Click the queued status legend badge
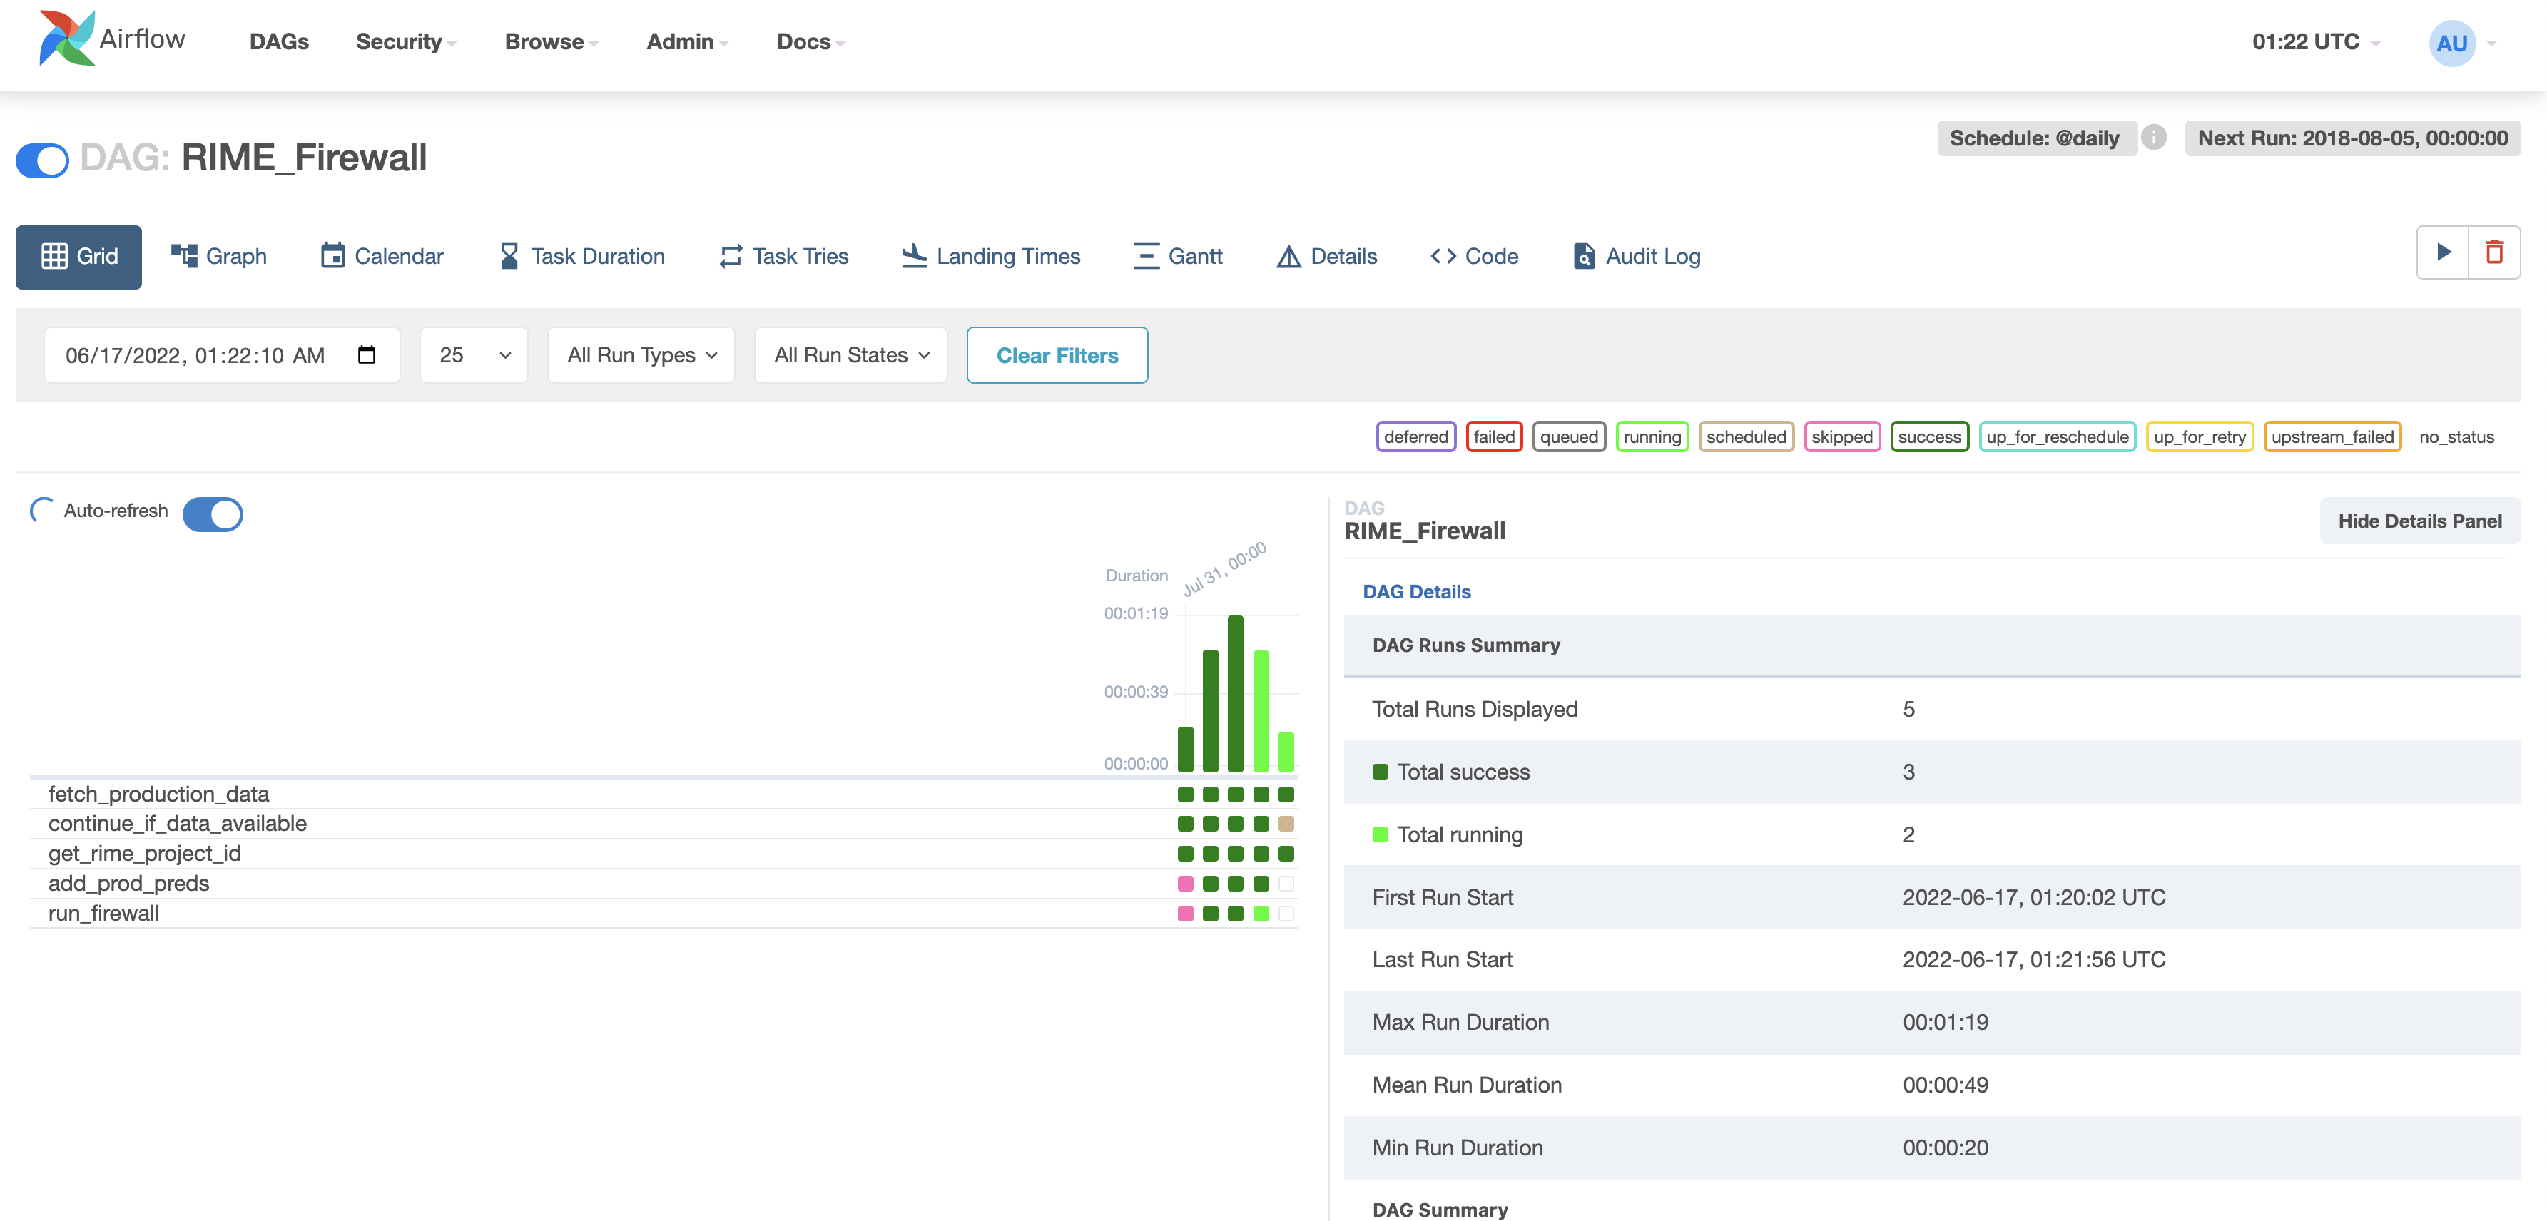Viewport: 2547px width, 1221px height. tap(1568, 437)
